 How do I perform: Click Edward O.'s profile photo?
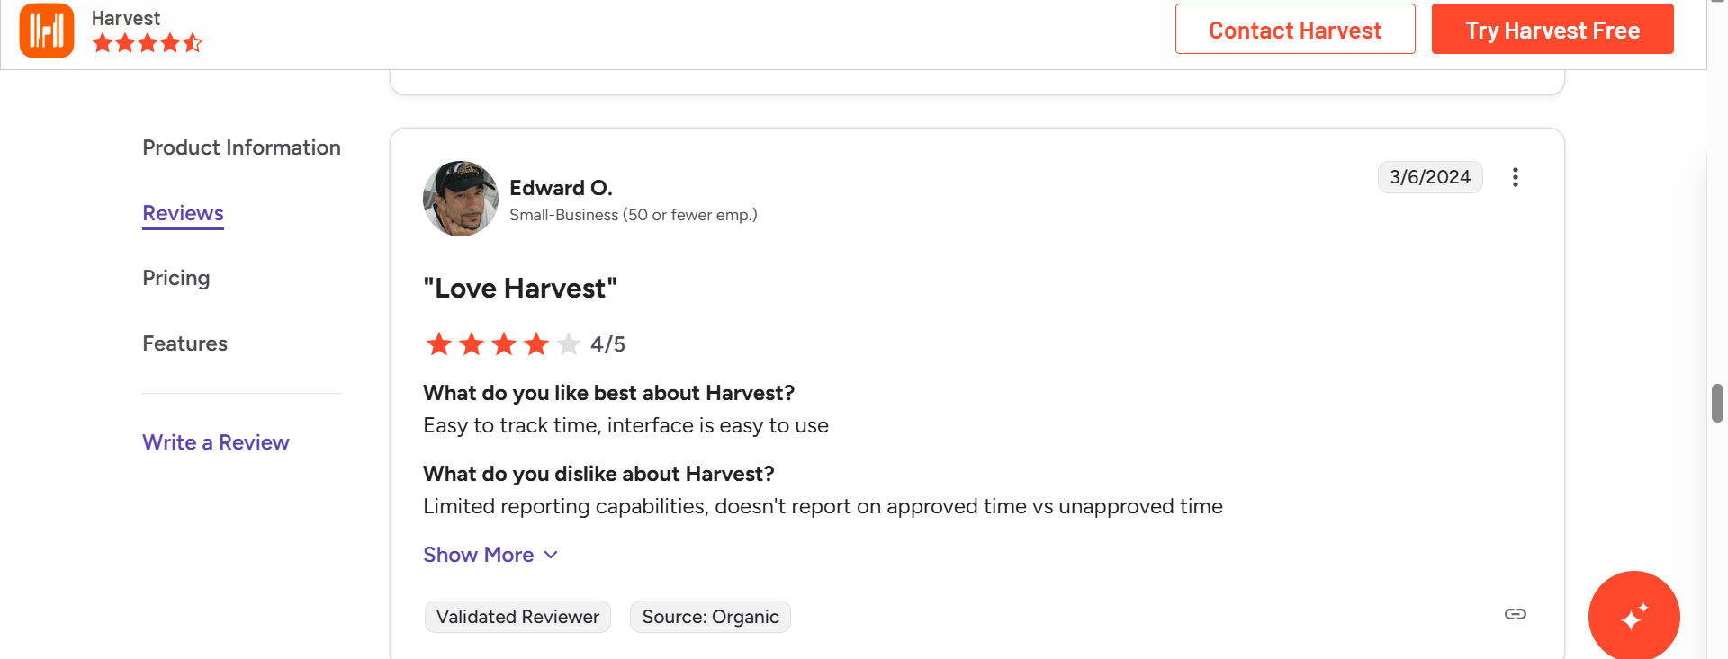click(x=461, y=199)
